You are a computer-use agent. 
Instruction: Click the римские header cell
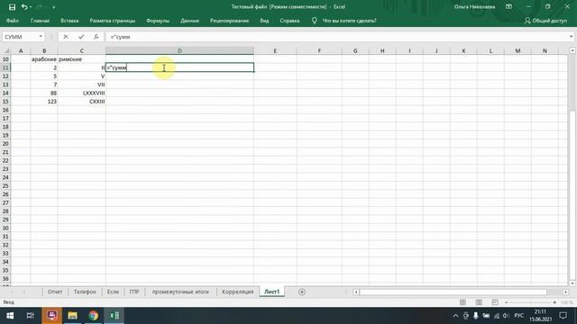[x=82, y=59]
